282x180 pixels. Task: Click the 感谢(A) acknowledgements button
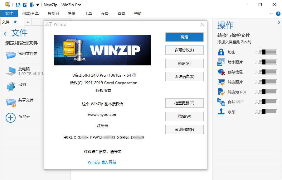tap(184, 63)
